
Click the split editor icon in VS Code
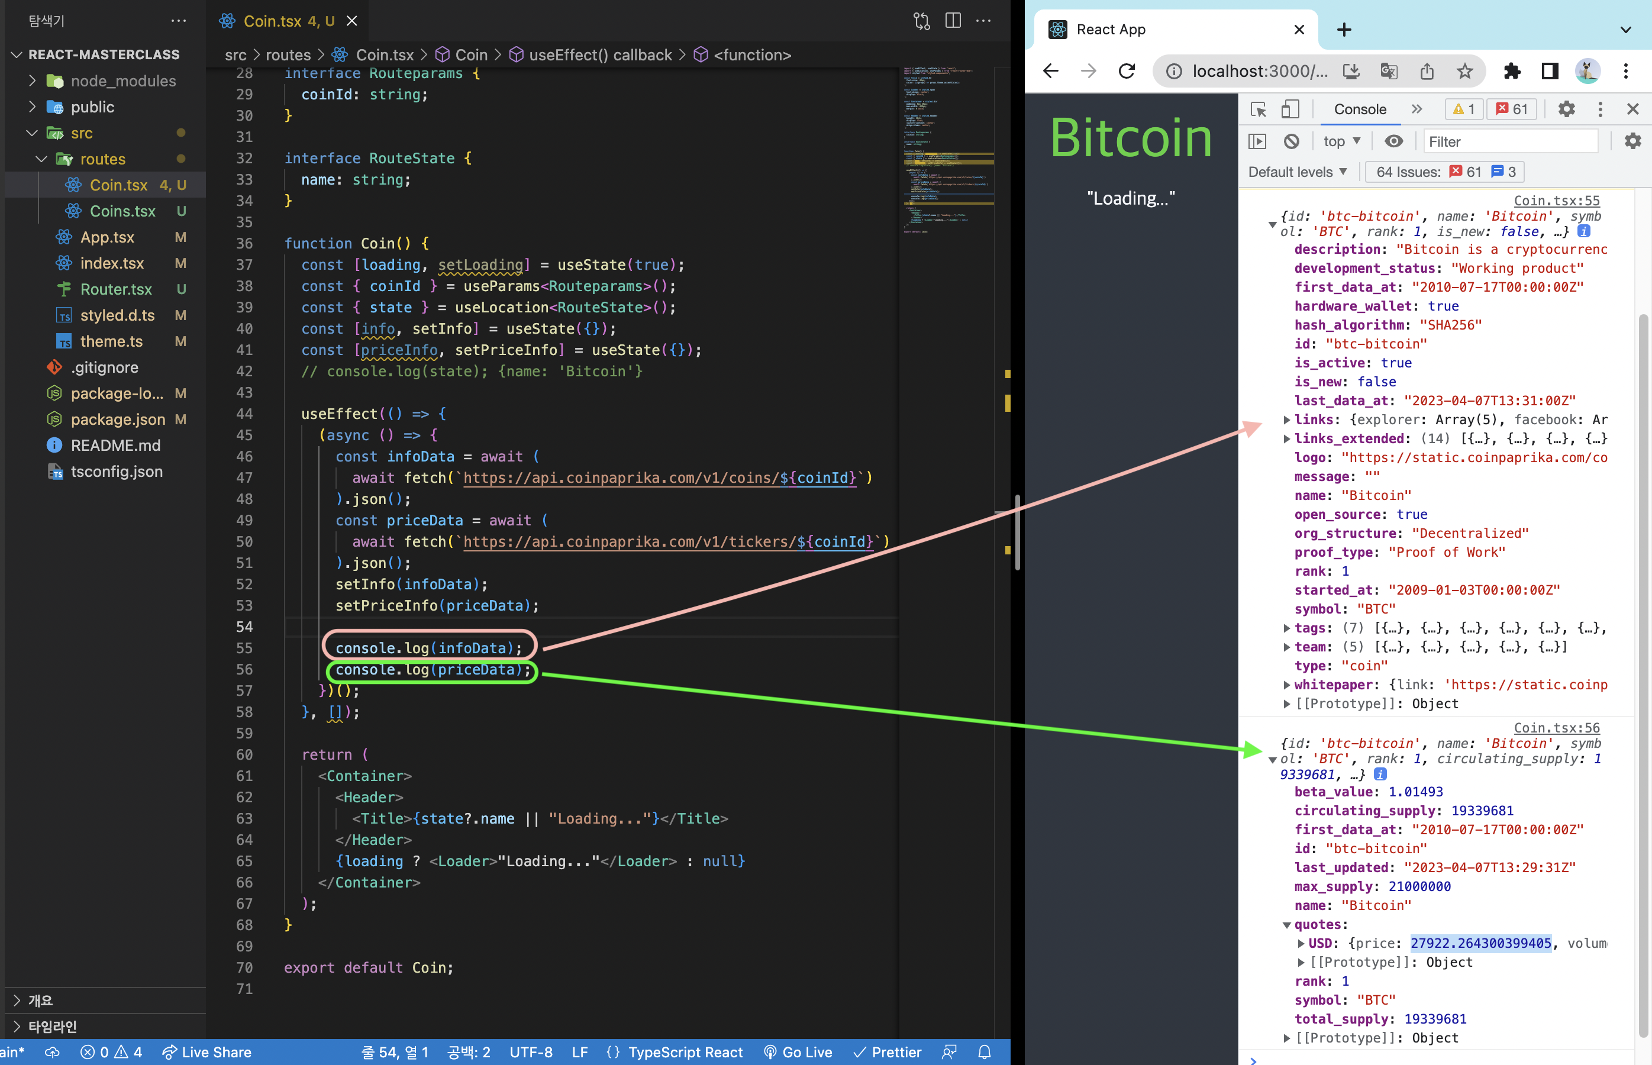[x=953, y=21]
